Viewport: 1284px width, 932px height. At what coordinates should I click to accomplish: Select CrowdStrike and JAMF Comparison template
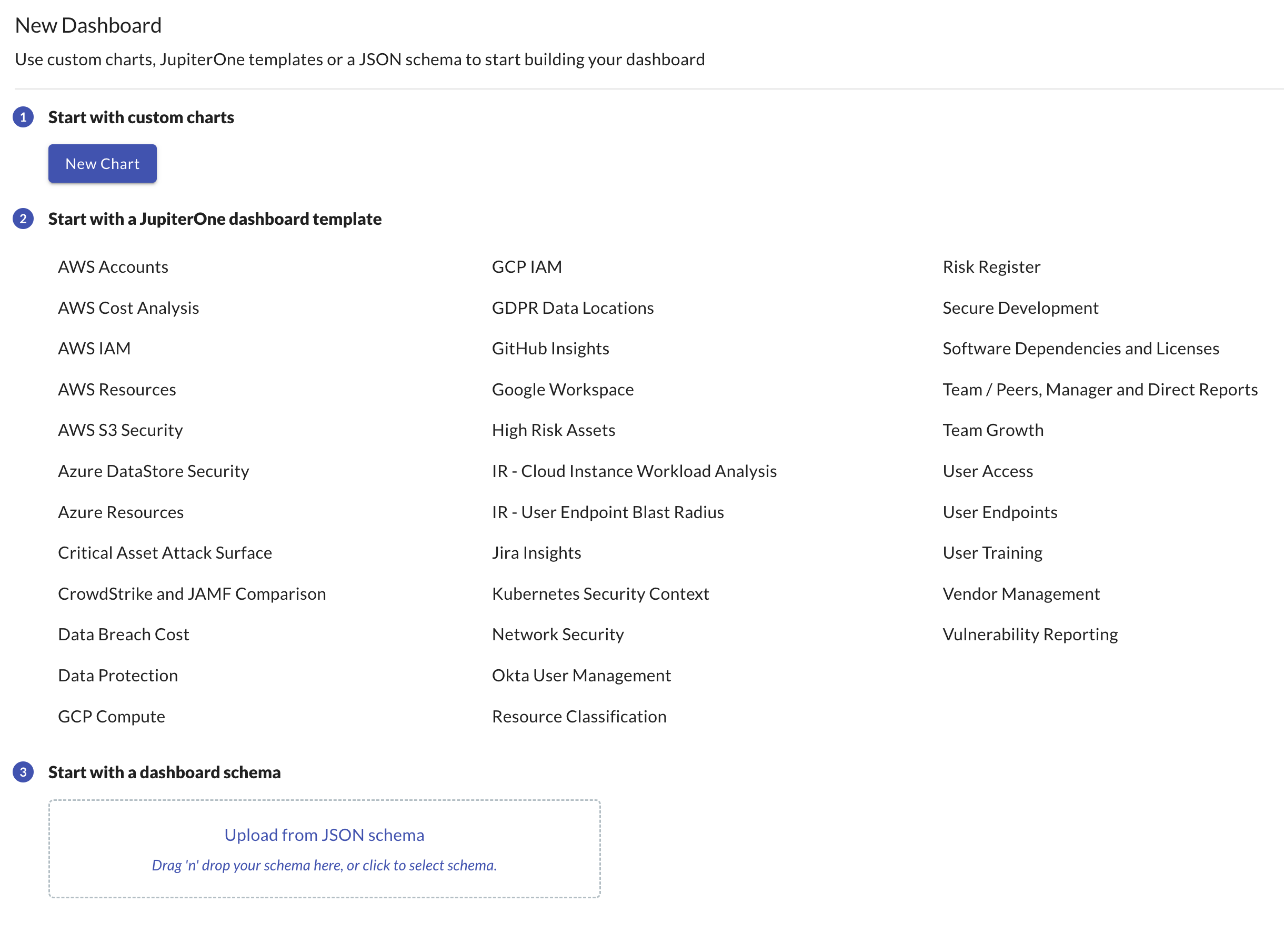pyautogui.click(x=192, y=594)
